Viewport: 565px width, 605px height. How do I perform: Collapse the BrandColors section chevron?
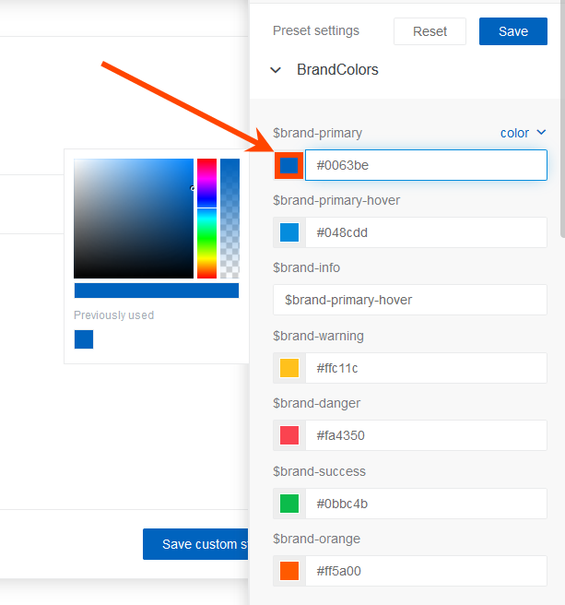pos(276,70)
